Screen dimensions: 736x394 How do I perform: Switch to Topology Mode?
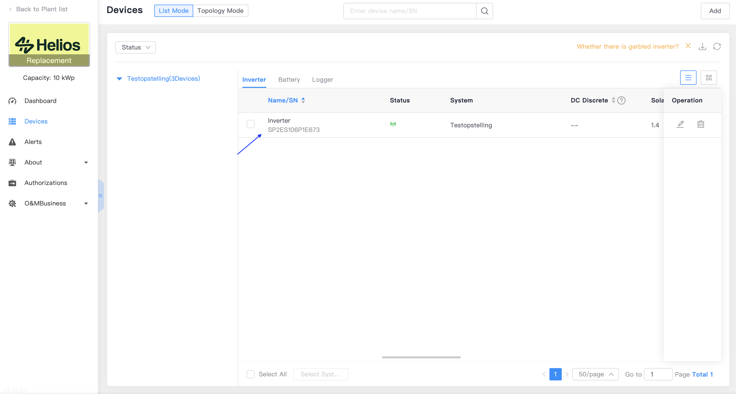point(220,11)
